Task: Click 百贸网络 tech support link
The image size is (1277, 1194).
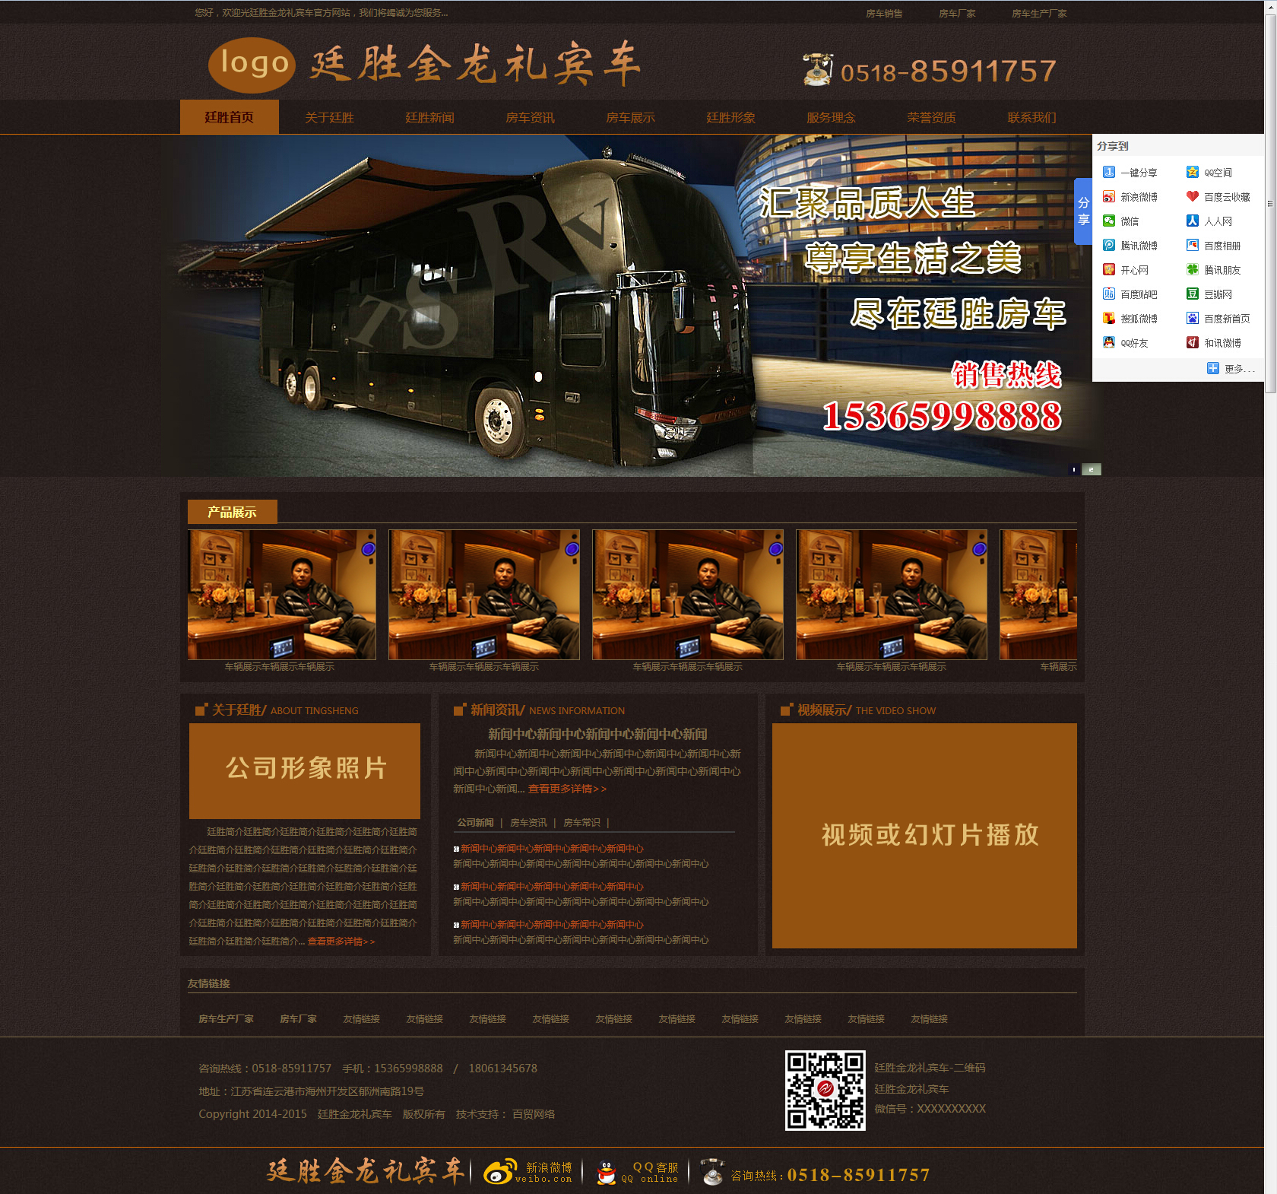Action: point(534,1113)
